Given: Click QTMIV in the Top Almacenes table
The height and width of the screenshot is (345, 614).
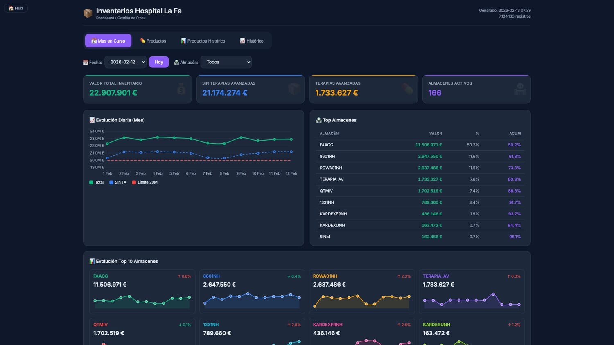Looking at the screenshot, I should 326,191.
